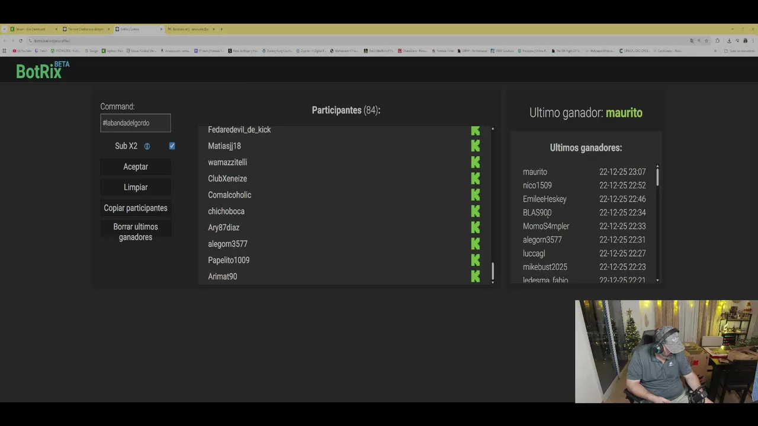
Task: Open the browser downloads icon
Action: coord(729,41)
